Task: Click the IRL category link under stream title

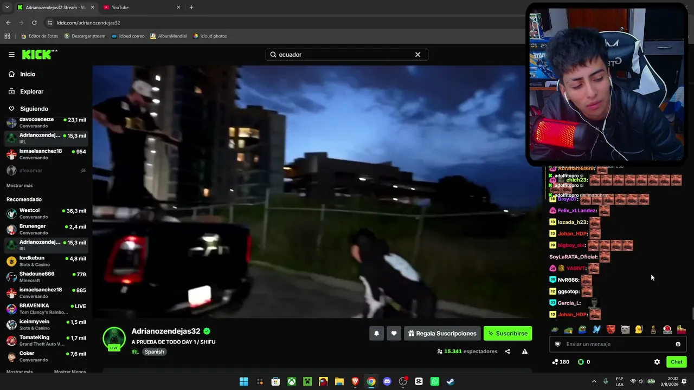Action: click(x=135, y=352)
